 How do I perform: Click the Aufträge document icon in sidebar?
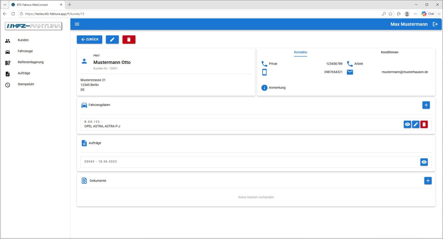coord(8,74)
